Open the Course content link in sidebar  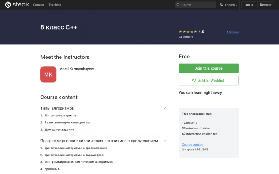[x=193, y=144]
